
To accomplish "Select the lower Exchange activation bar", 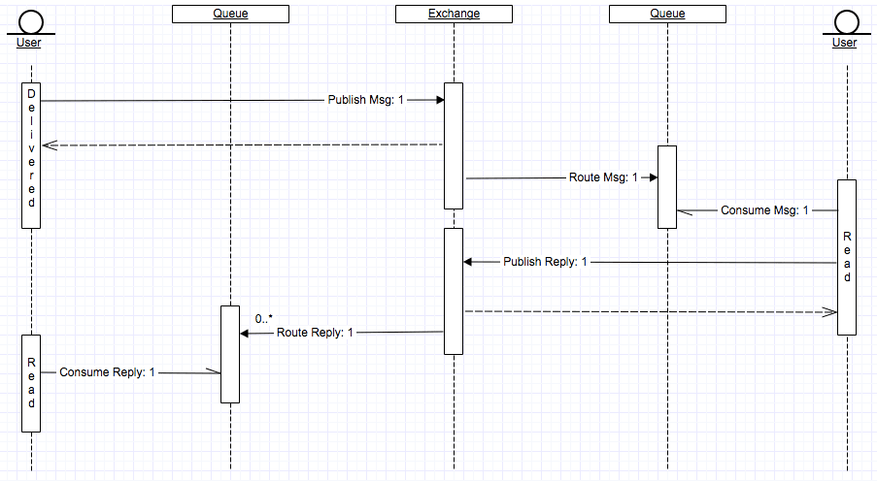I will point(454,291).
